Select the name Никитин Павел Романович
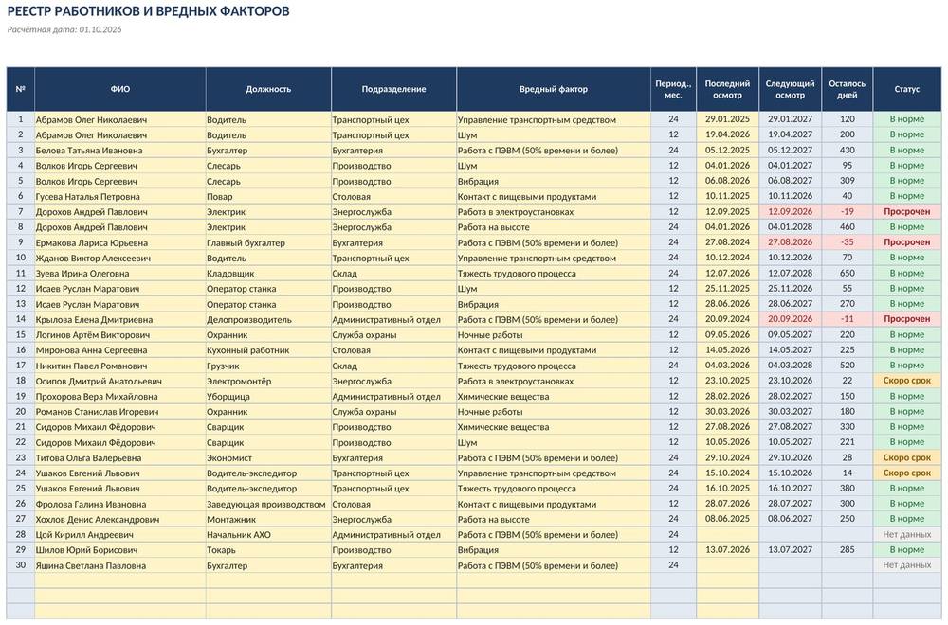This screenshot has width=948, height=625. click(91, 366)
